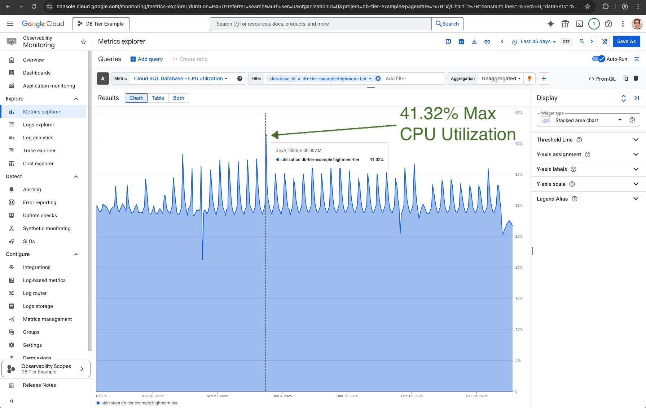The height and width of the screenshot is (408, 646).
Task: Delete query A with trash icon
Action: coord(636,78)
